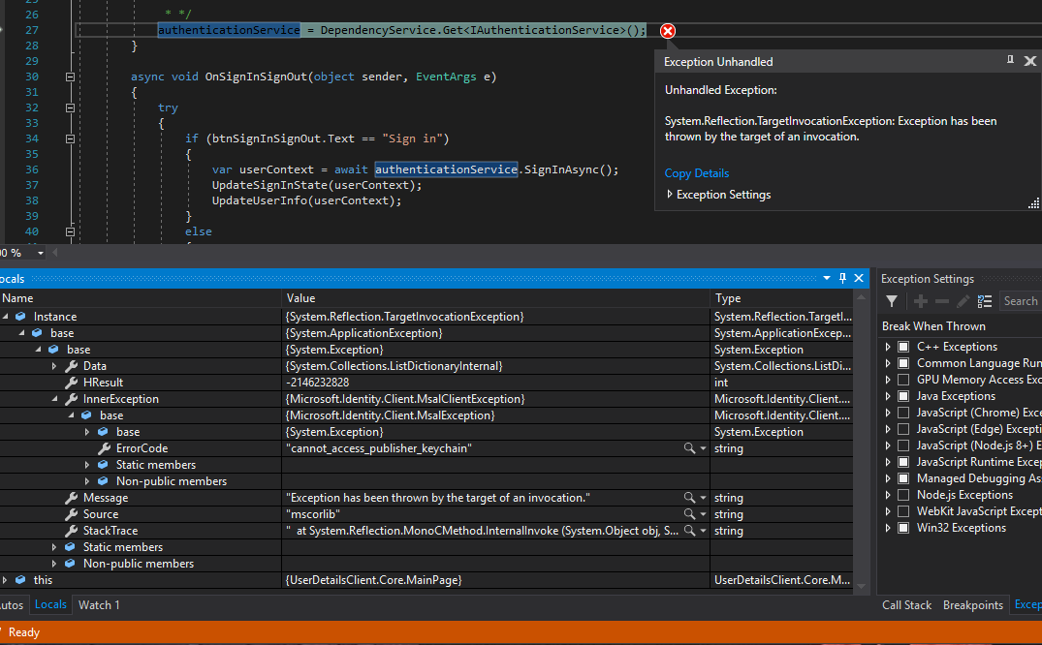The height and width of the screenshot is (645, 1042).
Task: Expand Exception Settings in the popup
Action: coord(669,194)
